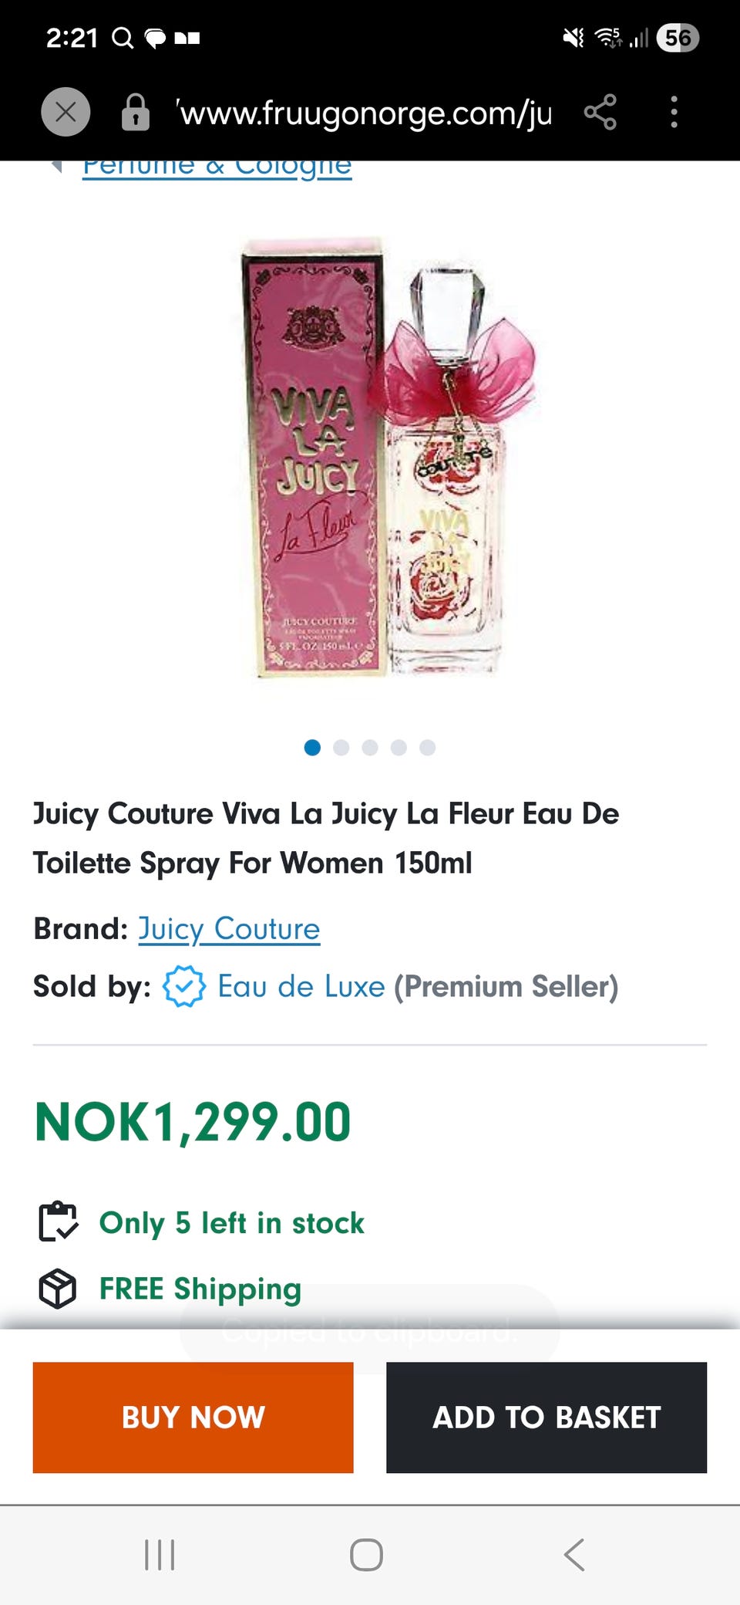
Task: Open the three-dot browser menu
Action: [674, 113]
